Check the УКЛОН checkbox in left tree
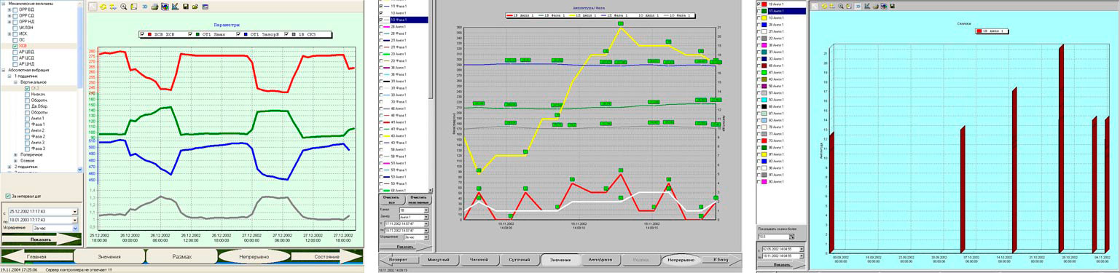The image size is (1120, 273). [x=15, y=28]
